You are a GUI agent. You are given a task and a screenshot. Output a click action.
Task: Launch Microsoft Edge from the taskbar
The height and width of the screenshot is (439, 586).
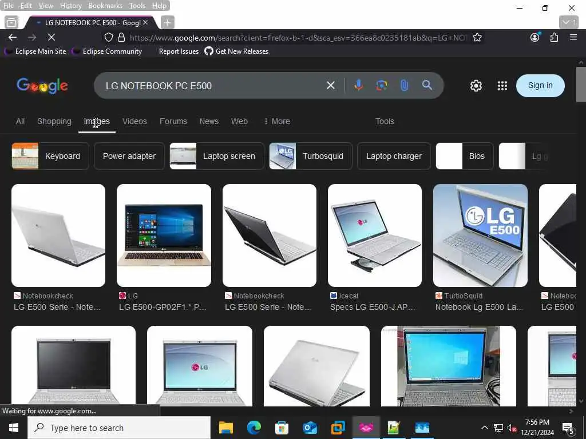(x=254, y=428)
